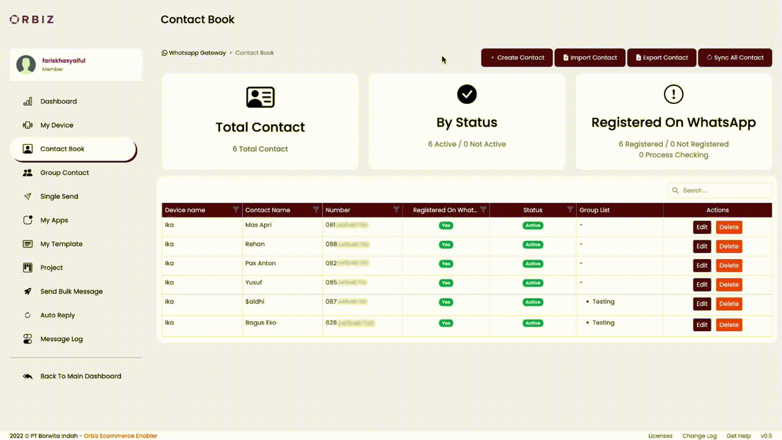
Task: Edit the Mas Apri contact
Action: 702,227
